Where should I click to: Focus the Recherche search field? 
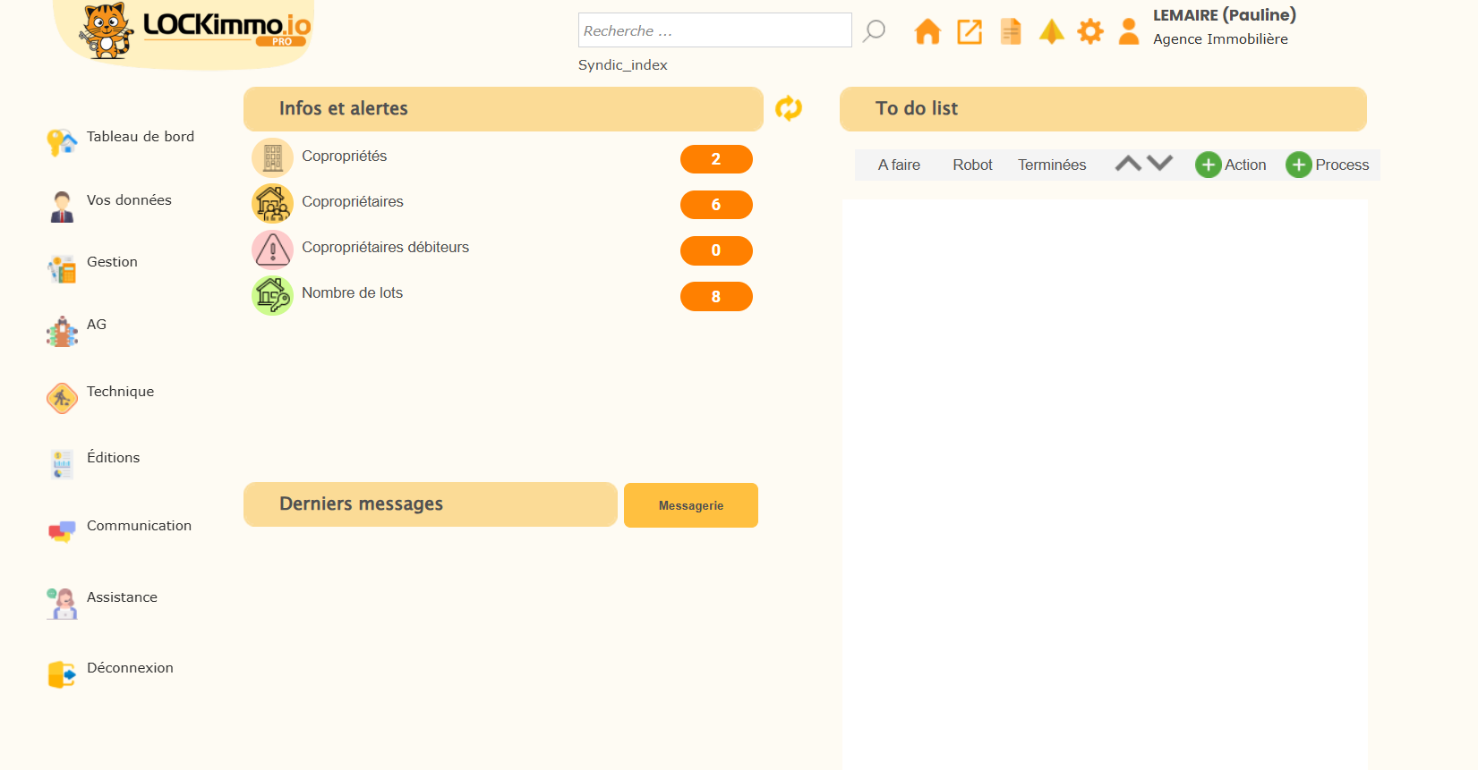click(714, 30)
